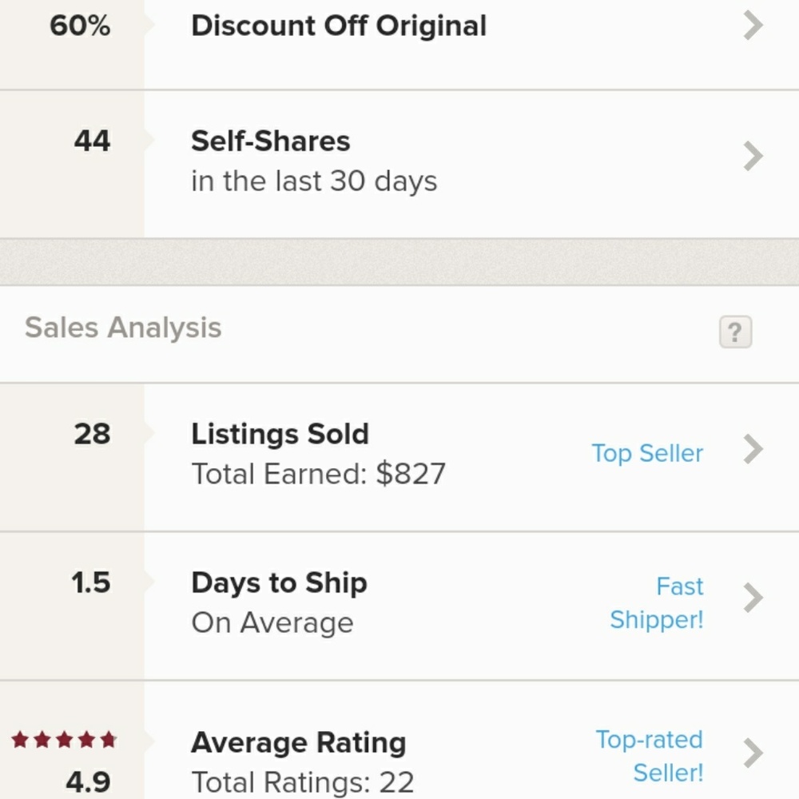The image size is (799, 799).
Task: Click the Top Seller badge link
Action: [x=647, y=454]
